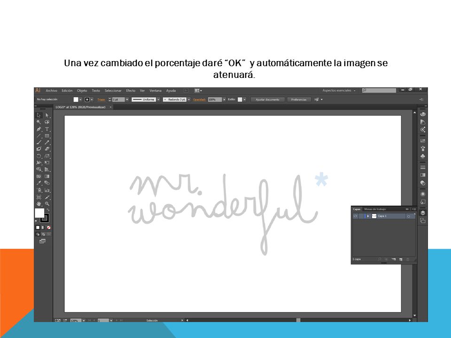Open the Archivo menu
451x338 pixels.
[x=52, y=91]
